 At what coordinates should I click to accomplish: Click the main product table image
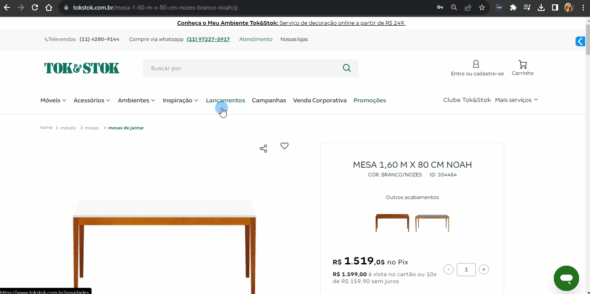[x=165, y=246]
